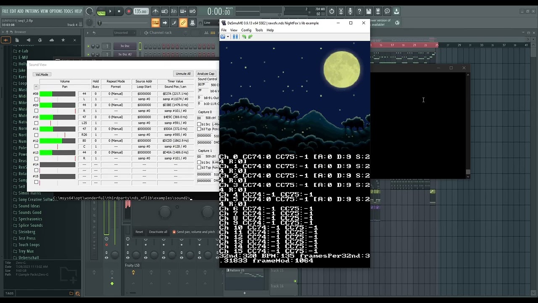The width and height of the screenshot is (538, 303).
Task: Toggle the mute checkbox under channel #13
Action: tap(36, 158)
